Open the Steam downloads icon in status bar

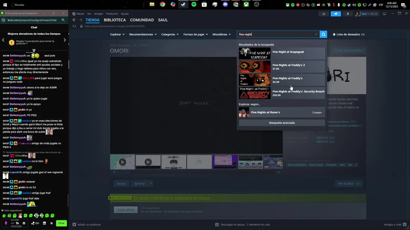(217, 225)
